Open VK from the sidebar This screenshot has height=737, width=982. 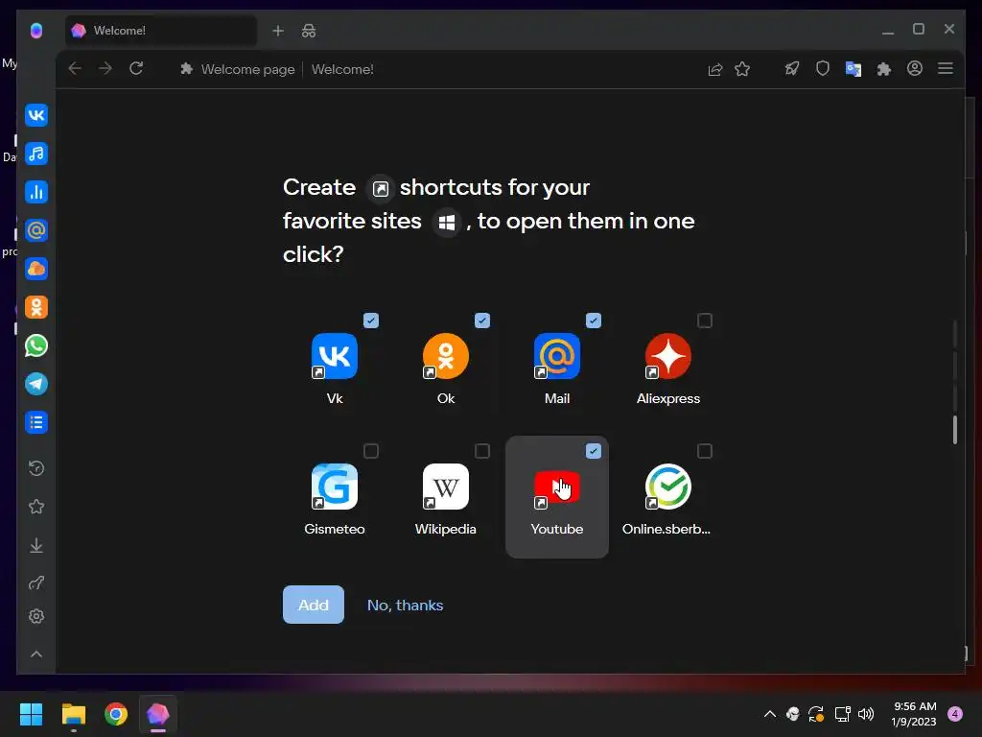pos(36,115)
